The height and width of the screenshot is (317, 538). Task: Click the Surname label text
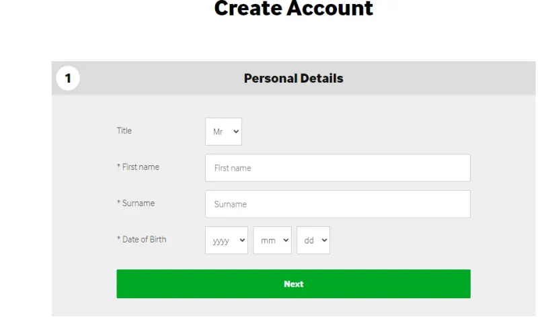(138, 203)
